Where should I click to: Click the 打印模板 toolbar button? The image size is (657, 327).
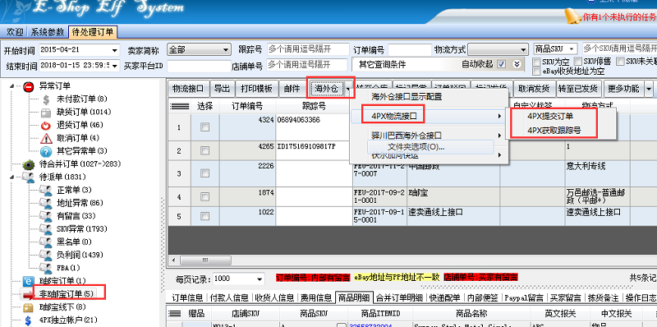256,89
